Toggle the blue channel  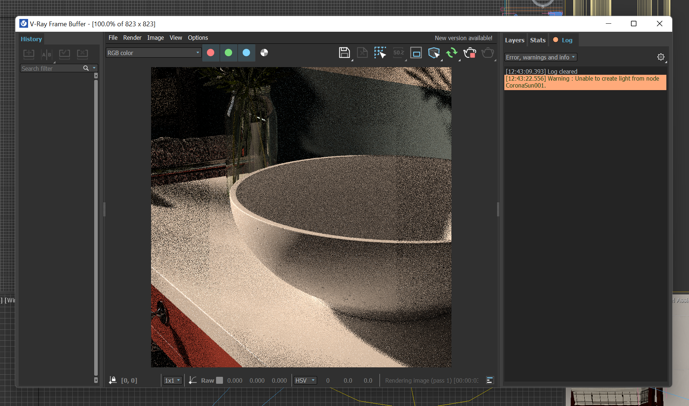point(246,53)
